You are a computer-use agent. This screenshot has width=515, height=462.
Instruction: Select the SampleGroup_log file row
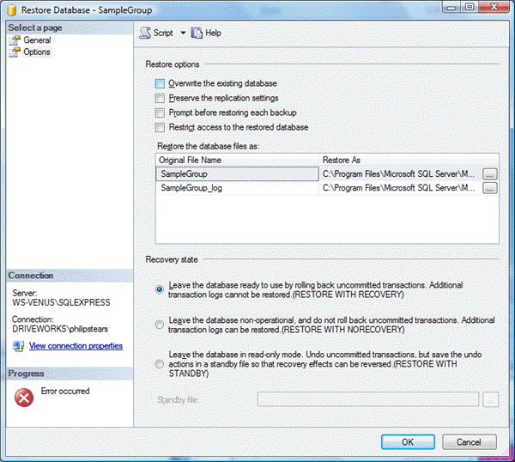[x=238, y=188]
